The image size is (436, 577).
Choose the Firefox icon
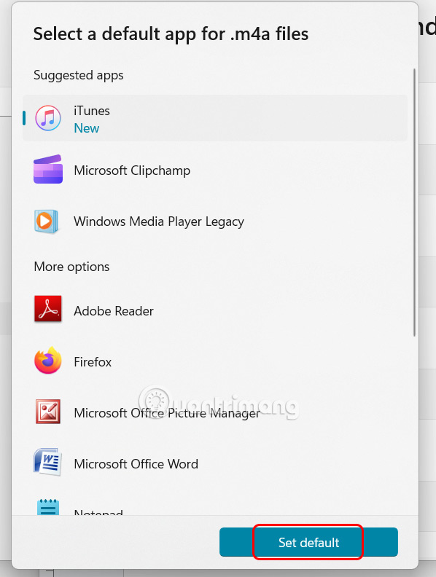click(x=48, y=360)
